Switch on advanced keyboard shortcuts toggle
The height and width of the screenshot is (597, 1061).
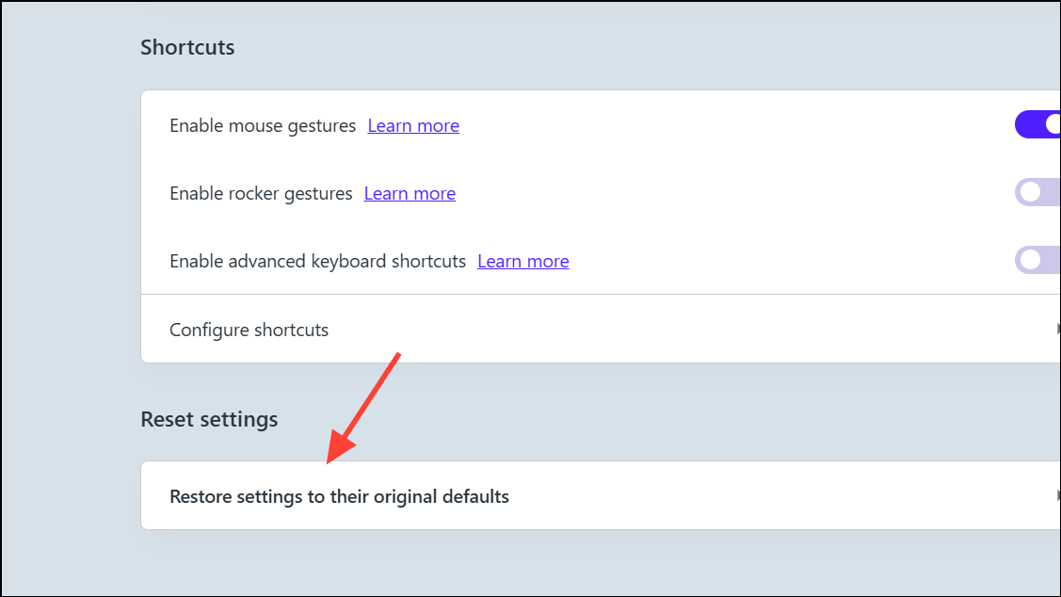click(x=1038, y=260)
